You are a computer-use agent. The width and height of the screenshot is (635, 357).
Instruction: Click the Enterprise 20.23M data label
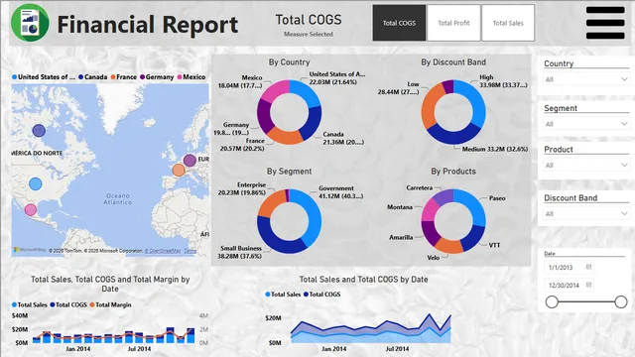pyautogui.click(x=242, y=188)
